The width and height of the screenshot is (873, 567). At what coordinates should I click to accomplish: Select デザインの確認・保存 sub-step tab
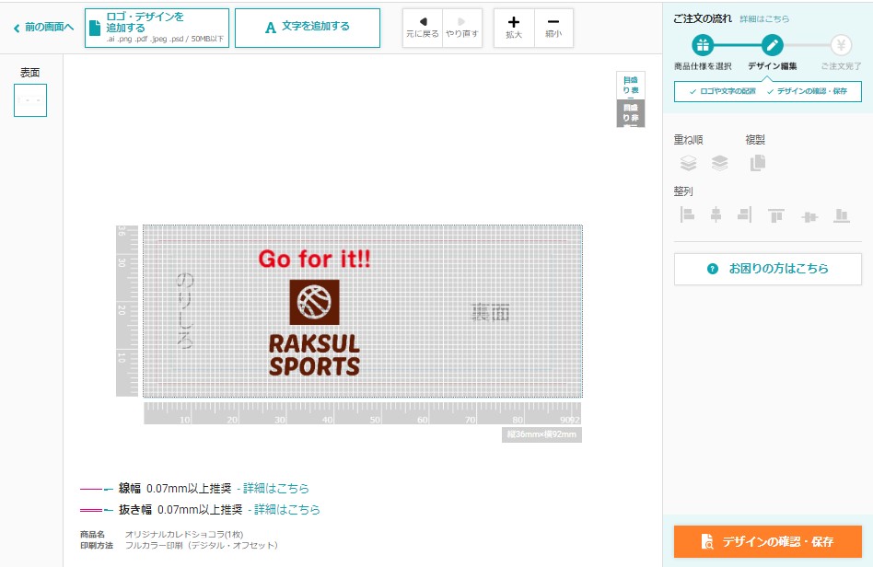[807, 91]
